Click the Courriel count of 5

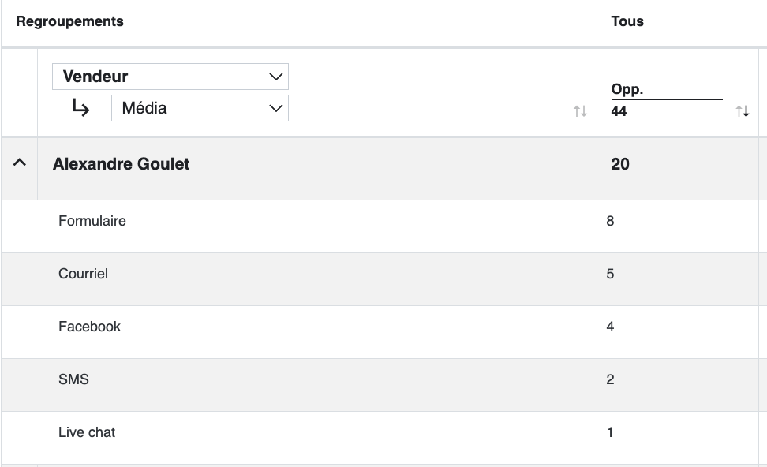tap(610, 274)
